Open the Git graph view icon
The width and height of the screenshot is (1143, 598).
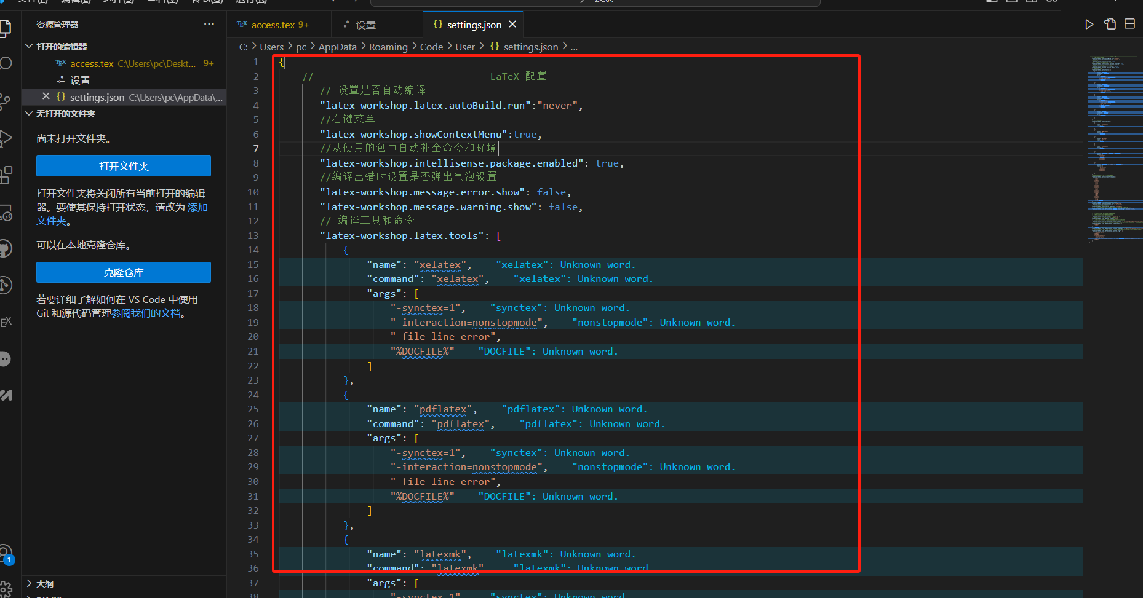click(5, 285)
